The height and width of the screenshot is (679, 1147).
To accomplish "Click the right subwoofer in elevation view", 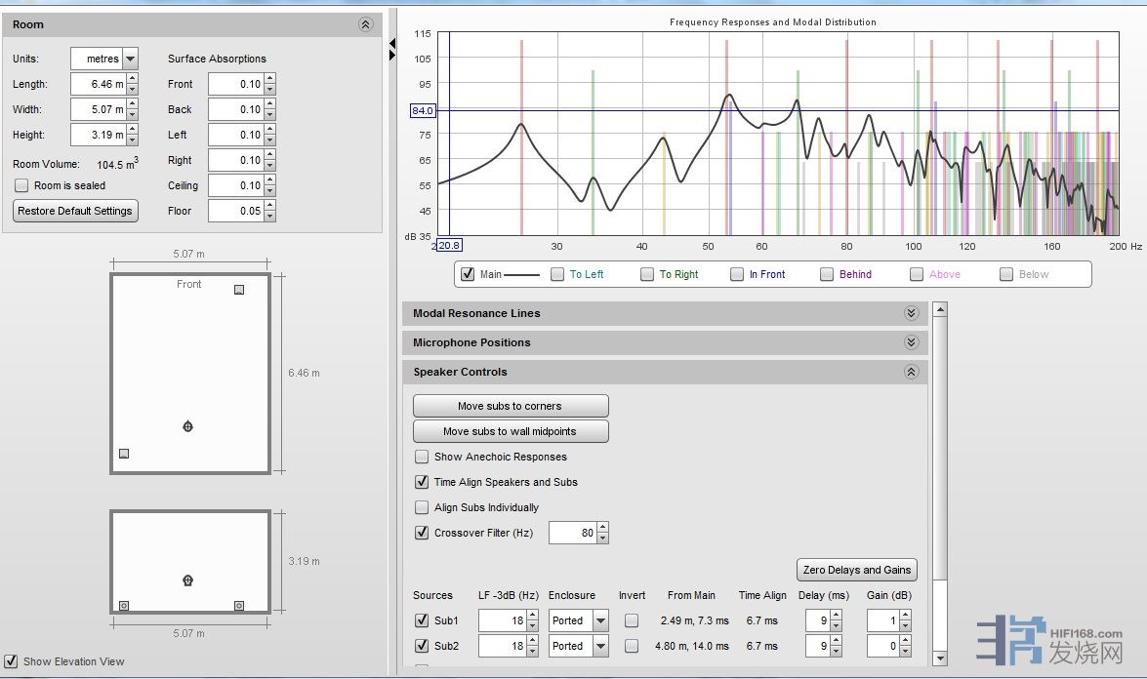I will point(239,606).
